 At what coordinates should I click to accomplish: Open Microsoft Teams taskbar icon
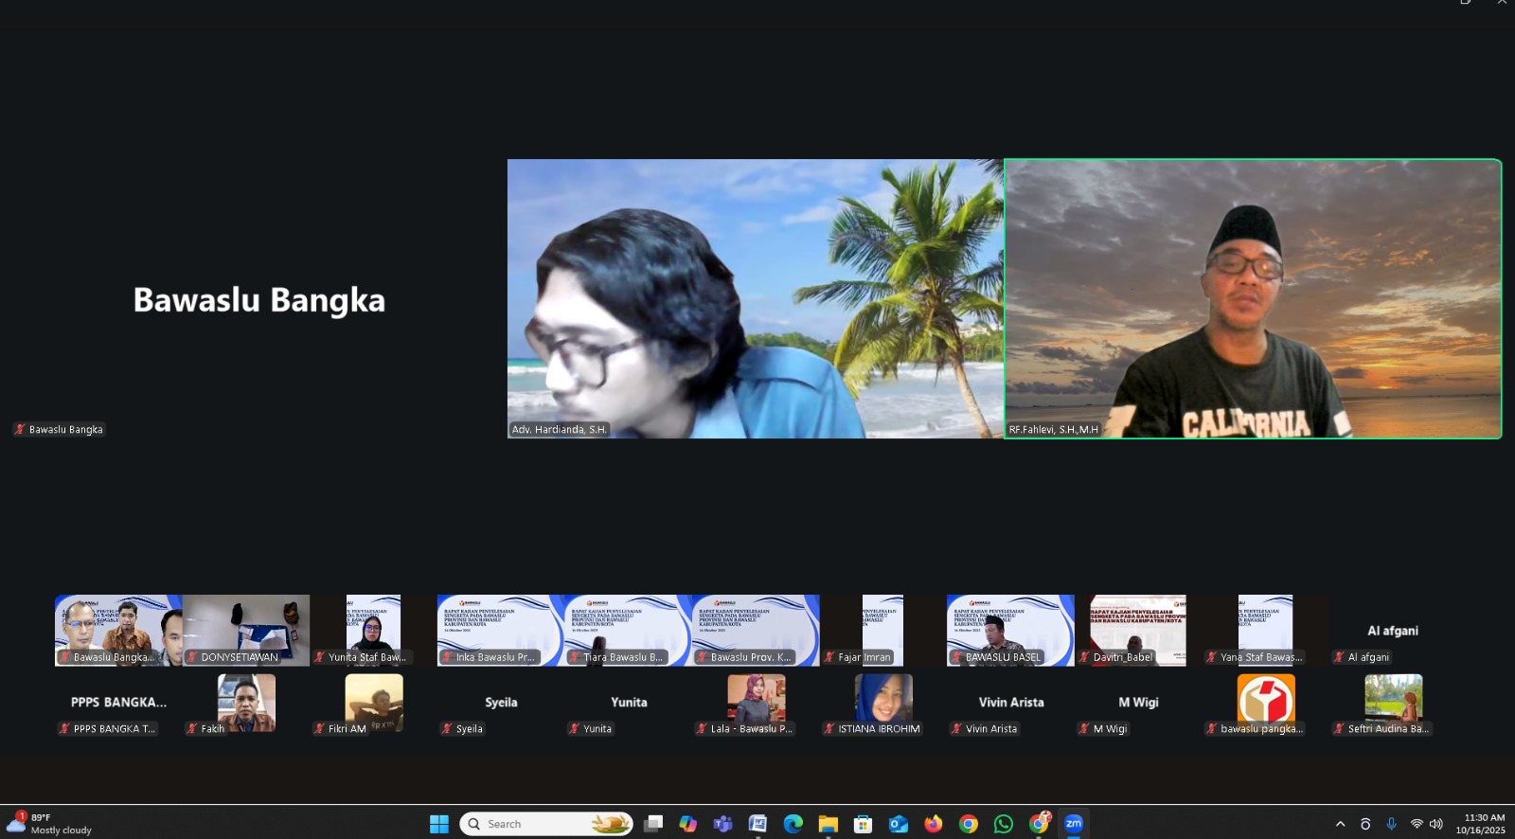tap(723, 824)
